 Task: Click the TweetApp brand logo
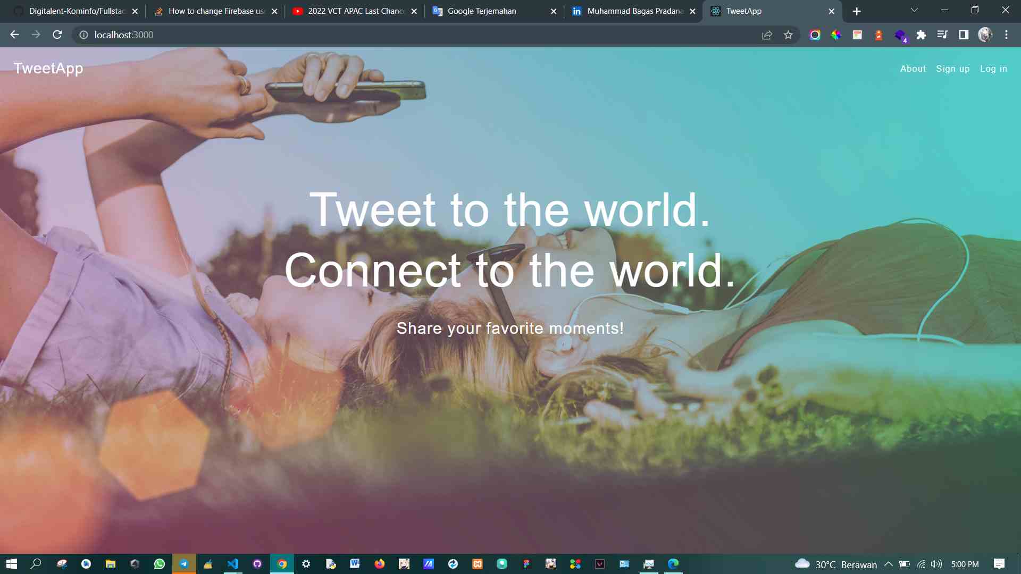[x=48, y=69]
